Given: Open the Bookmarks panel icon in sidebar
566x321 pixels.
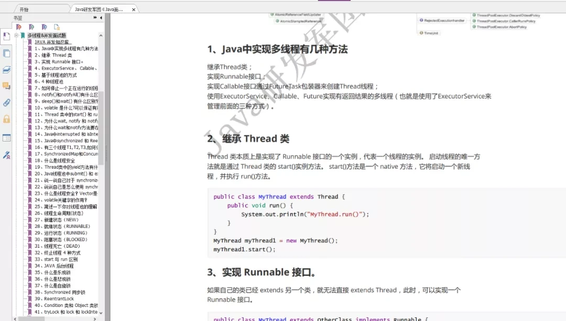Looking at the screenshot, I should click(x=6, y=36).
